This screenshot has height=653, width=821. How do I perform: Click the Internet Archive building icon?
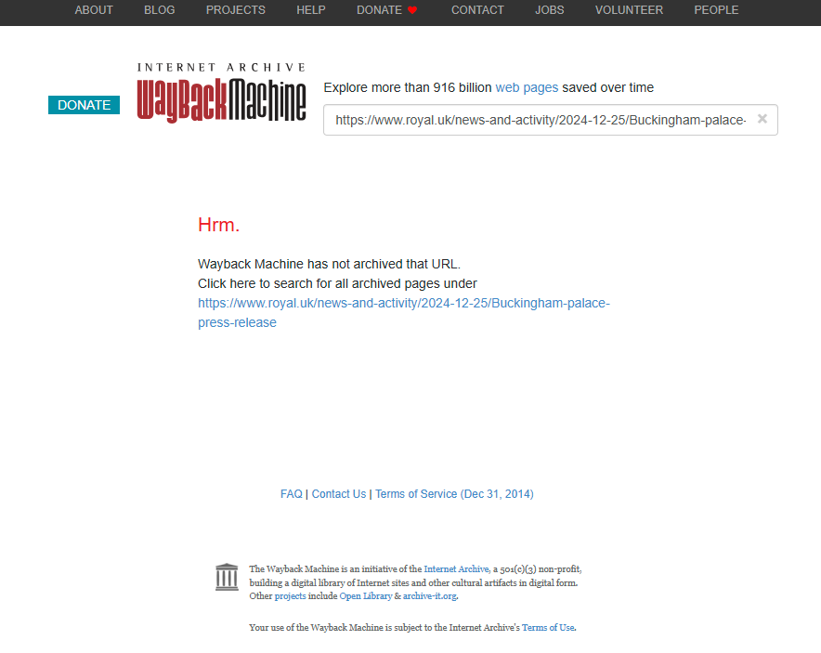(227, 577)
